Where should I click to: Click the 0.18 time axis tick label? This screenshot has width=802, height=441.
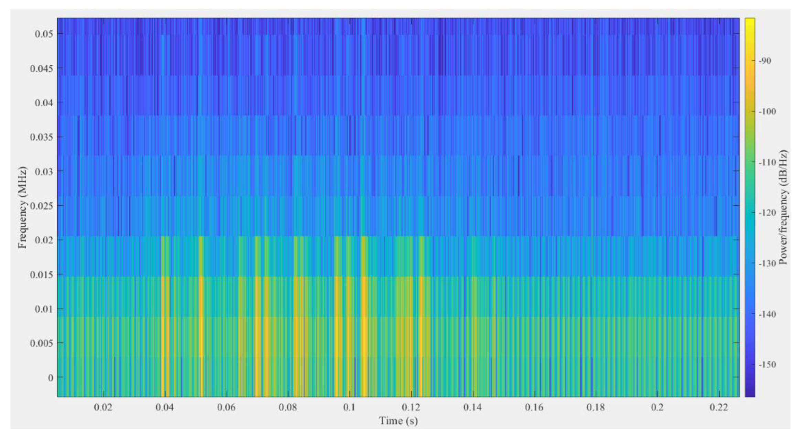click(595, 407)
